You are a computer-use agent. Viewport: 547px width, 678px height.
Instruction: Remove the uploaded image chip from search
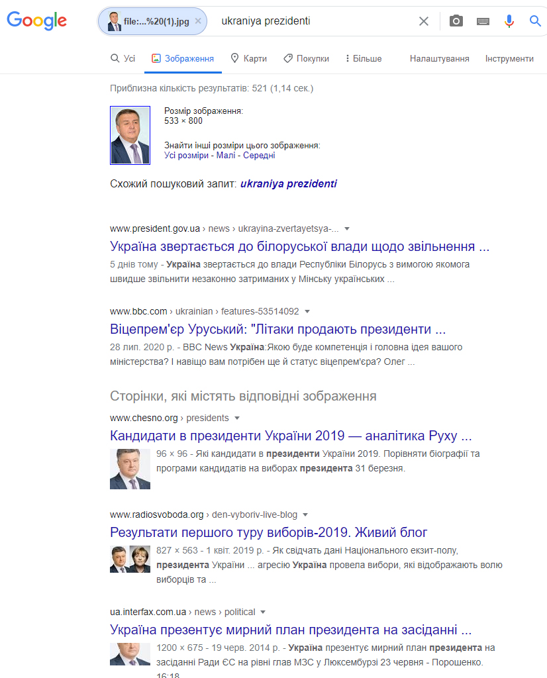pyautogui.click(x=198, y=21)
